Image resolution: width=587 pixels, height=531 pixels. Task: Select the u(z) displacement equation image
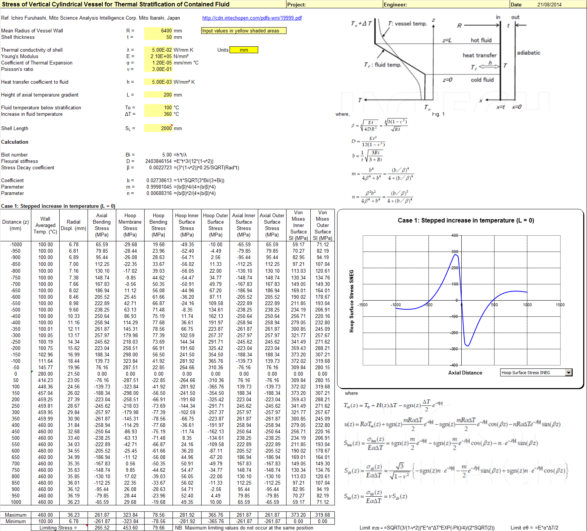click(x=452, y=424)
